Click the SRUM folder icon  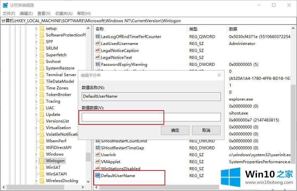42,48
